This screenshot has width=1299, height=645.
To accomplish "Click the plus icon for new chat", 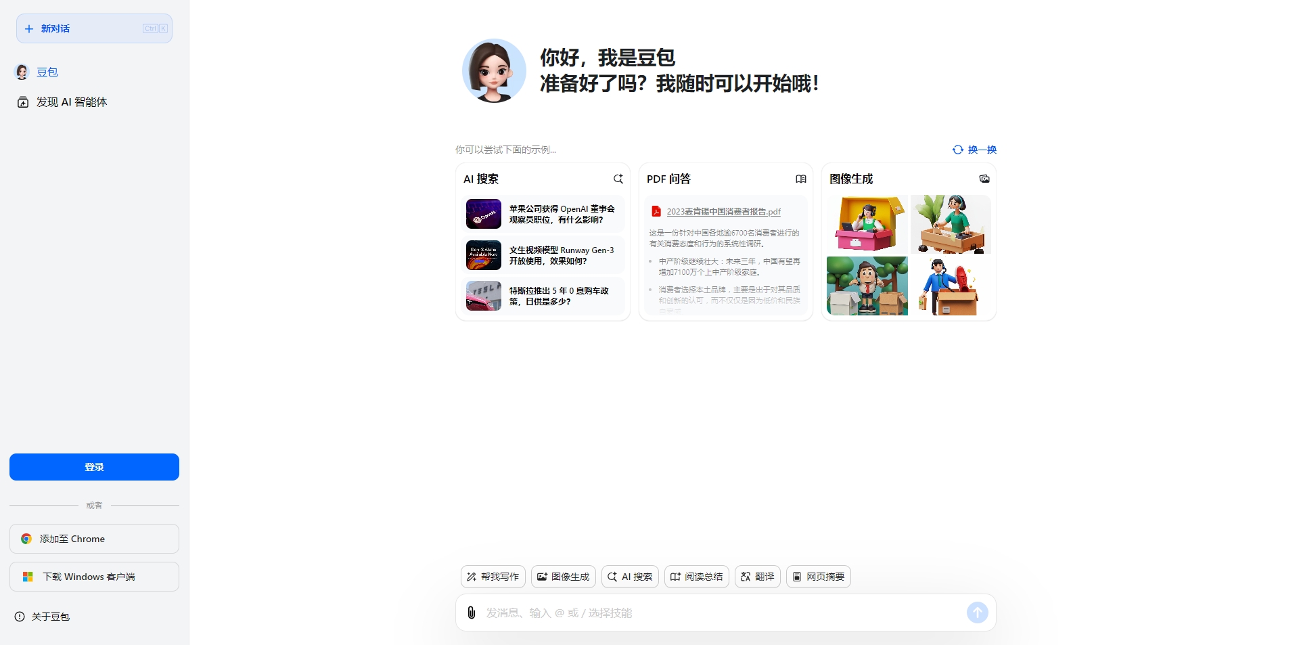I will click(29, 29).
